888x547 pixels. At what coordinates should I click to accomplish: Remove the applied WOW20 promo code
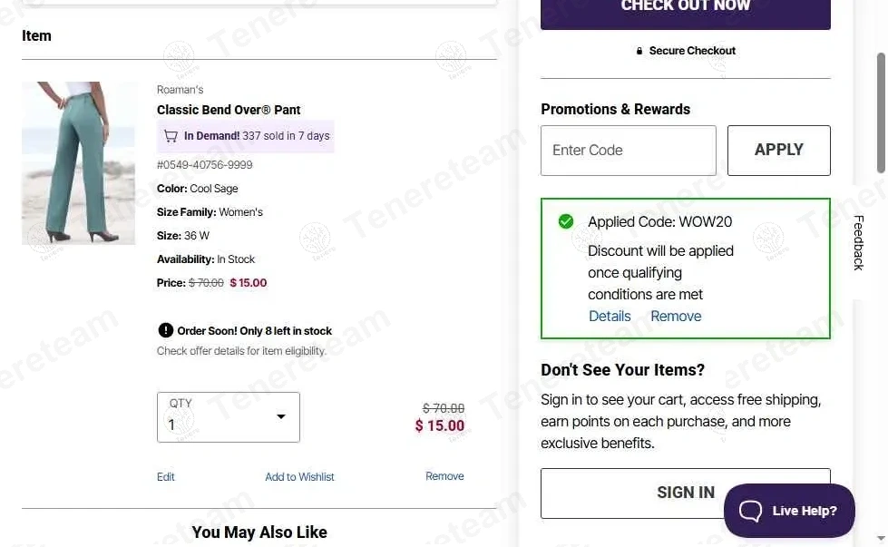click(x=676, y=316)
